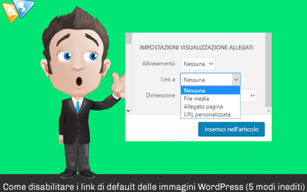Choose Allegato pagina option
Screen dimensions: 307x192
click(210, 107)
